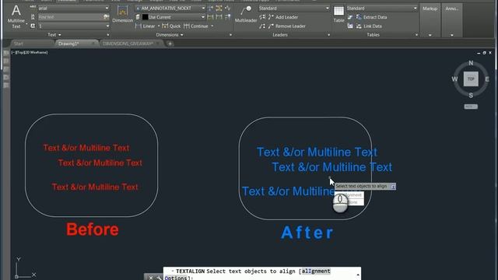Click the Extract Data tool
This screenshot has width=498, height=280.
coord(372,17)
